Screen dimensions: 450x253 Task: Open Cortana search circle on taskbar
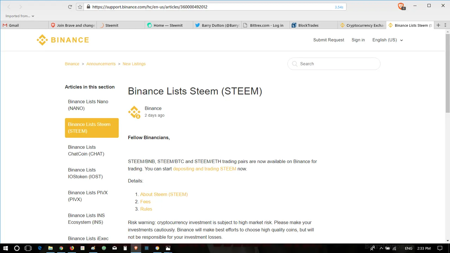(x=17, y=248)
